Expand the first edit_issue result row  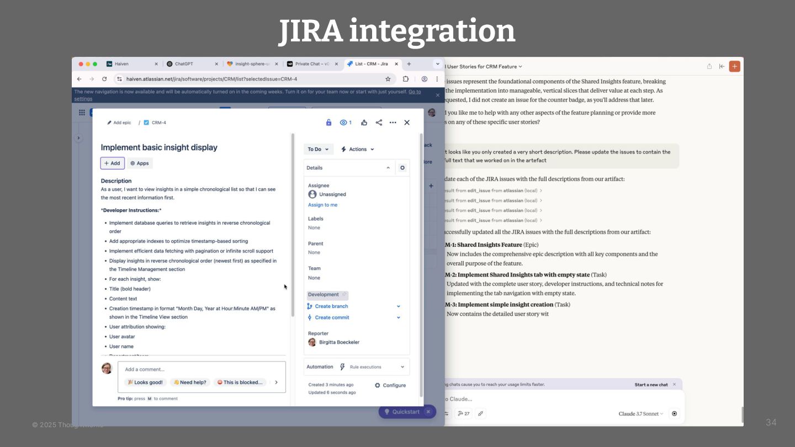[494, 190]
